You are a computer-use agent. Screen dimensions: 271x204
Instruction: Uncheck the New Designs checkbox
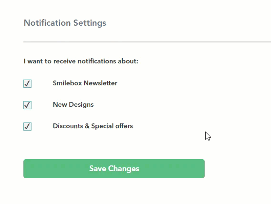pos(27,105)
